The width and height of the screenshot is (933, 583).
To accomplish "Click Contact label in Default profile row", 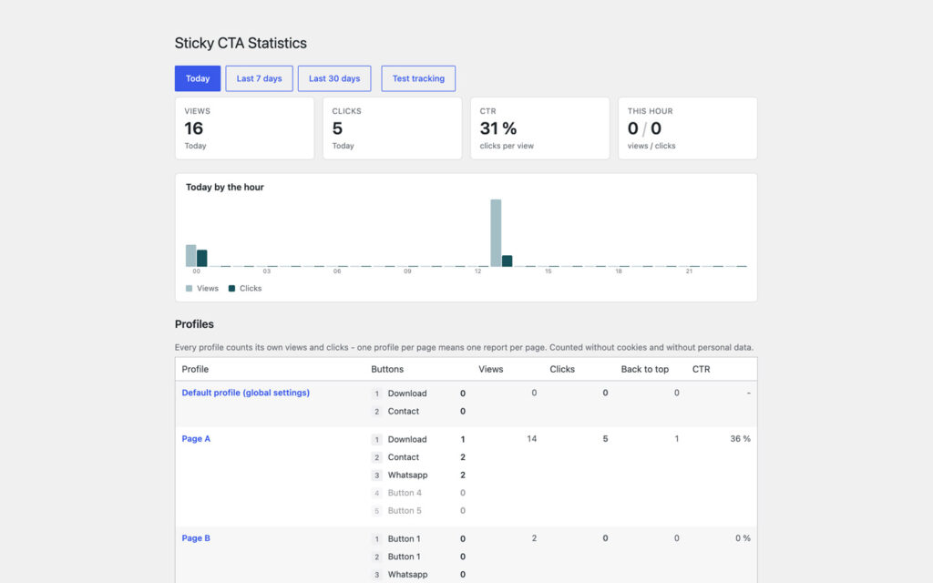I will pos(404,411).
